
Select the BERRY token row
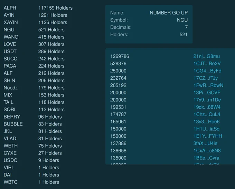[33, 117]
